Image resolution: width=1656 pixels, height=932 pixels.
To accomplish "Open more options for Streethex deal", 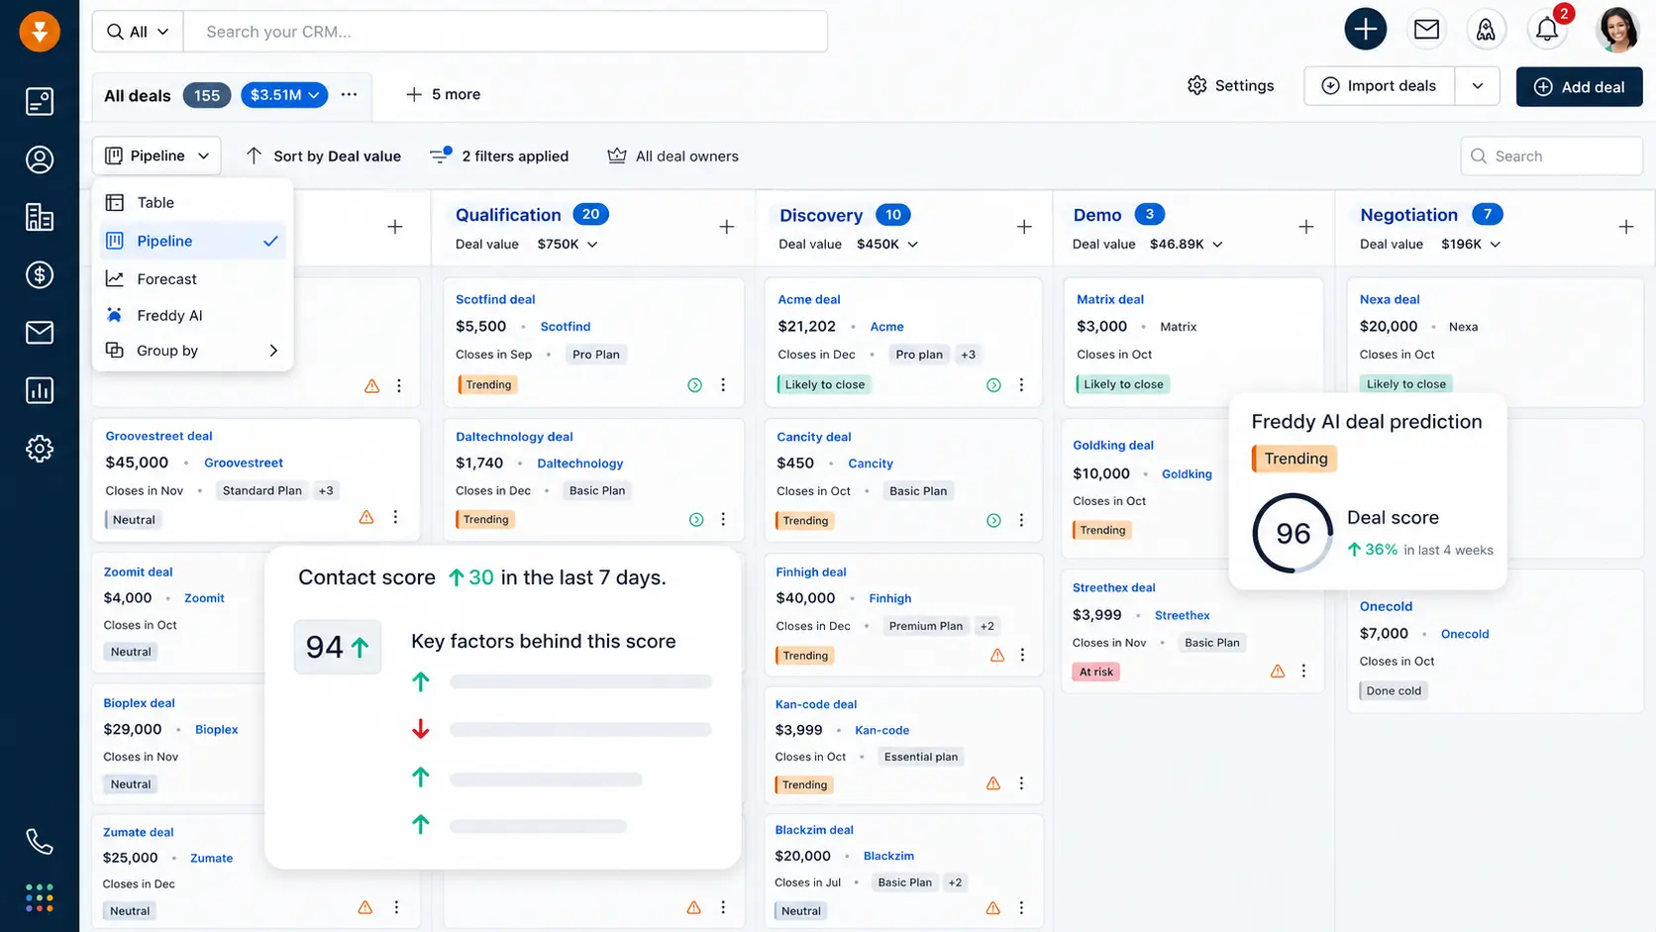I will pos(1303,671).
